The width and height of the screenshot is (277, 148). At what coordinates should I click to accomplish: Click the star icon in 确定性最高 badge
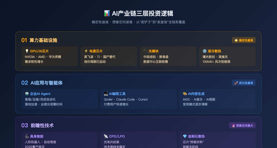[x=236, y=40]
